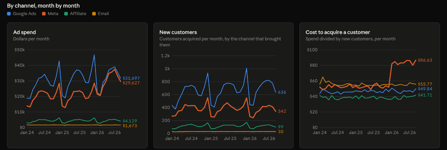The image size is (447, 150).
Task: Click the $31,697 Google Ads spend value
Action: coord(131,78)
